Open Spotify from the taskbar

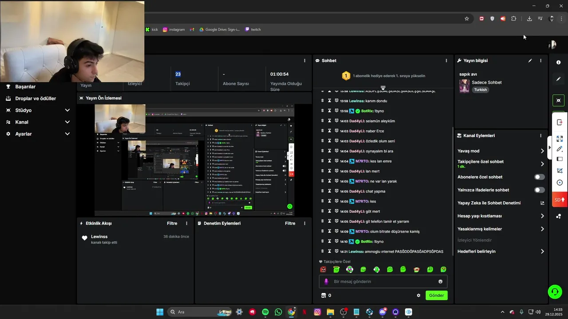tap(265, 312)
